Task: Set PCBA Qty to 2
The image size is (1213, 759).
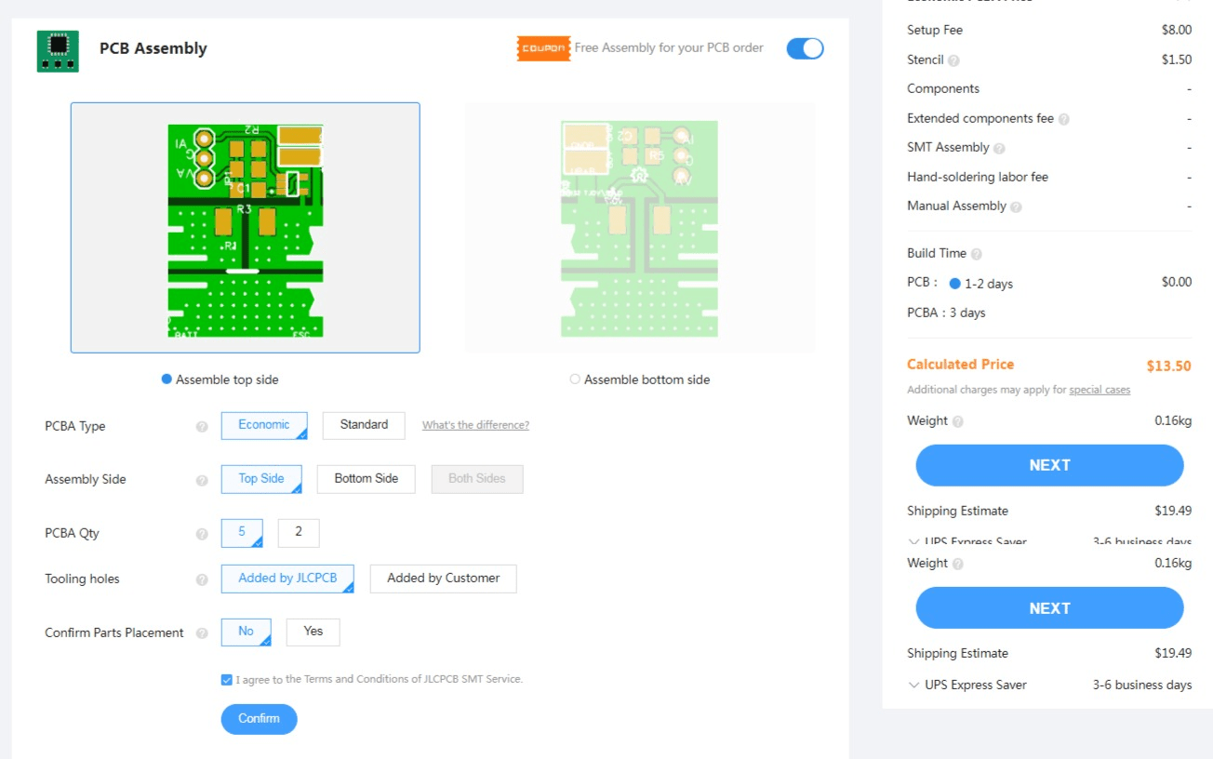Action: tap(298, 532)
